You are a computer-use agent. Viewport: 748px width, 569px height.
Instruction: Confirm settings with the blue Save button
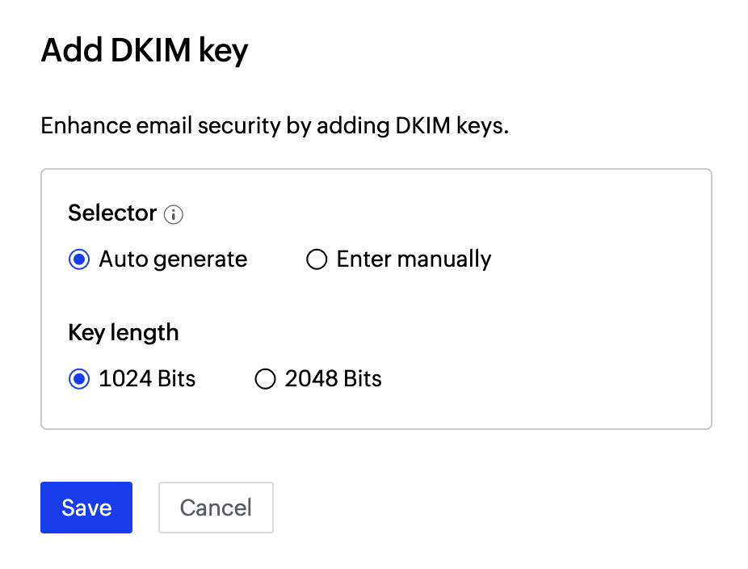coord(86,508)
